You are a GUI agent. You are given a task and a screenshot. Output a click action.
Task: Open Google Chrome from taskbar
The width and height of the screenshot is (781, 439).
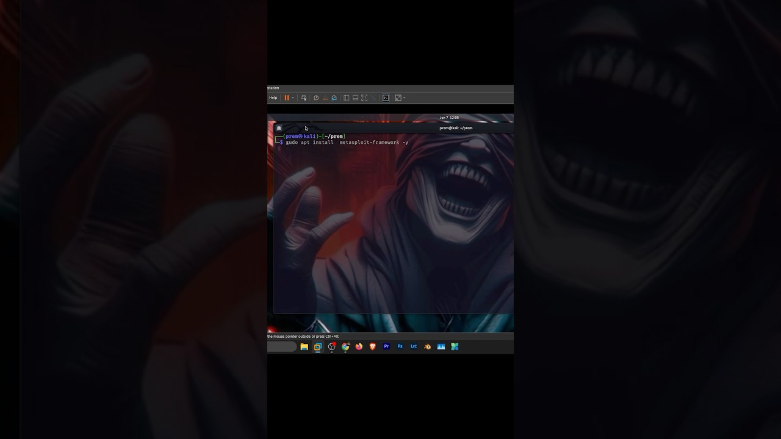(x=345, y=346)
